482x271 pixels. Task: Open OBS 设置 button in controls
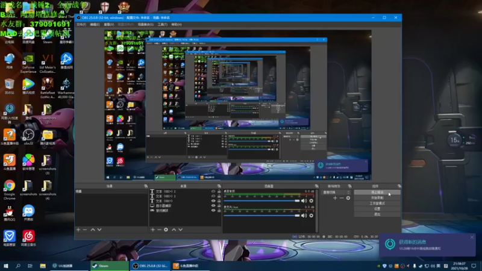pos(377,209)
